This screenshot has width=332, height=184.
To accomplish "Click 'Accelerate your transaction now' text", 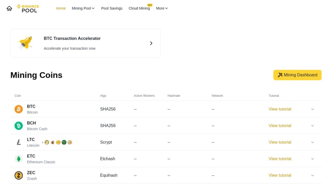I will [70, 48].
